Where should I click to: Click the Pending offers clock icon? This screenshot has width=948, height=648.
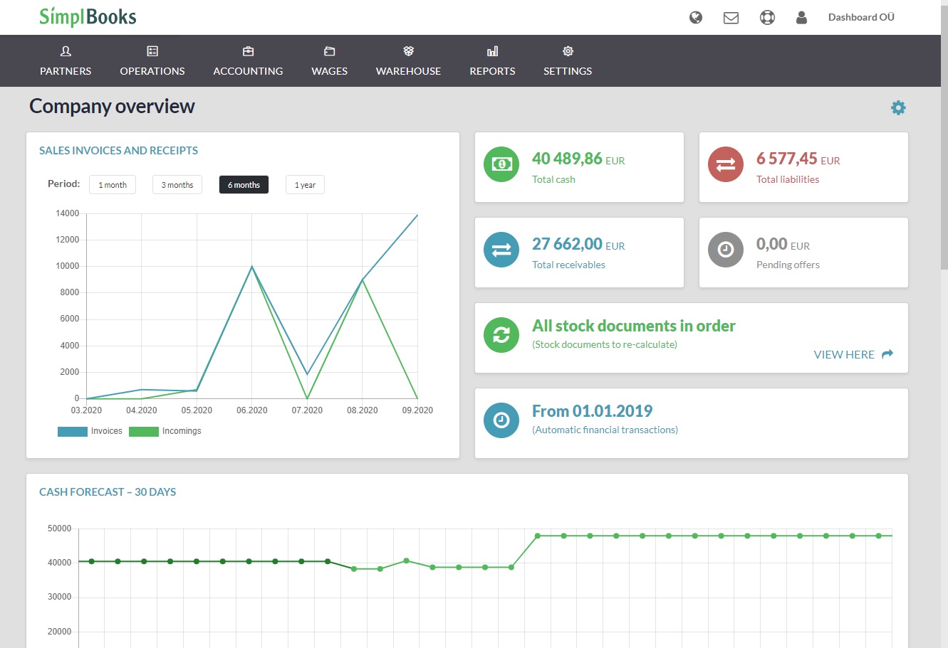[x=726, y=249]
